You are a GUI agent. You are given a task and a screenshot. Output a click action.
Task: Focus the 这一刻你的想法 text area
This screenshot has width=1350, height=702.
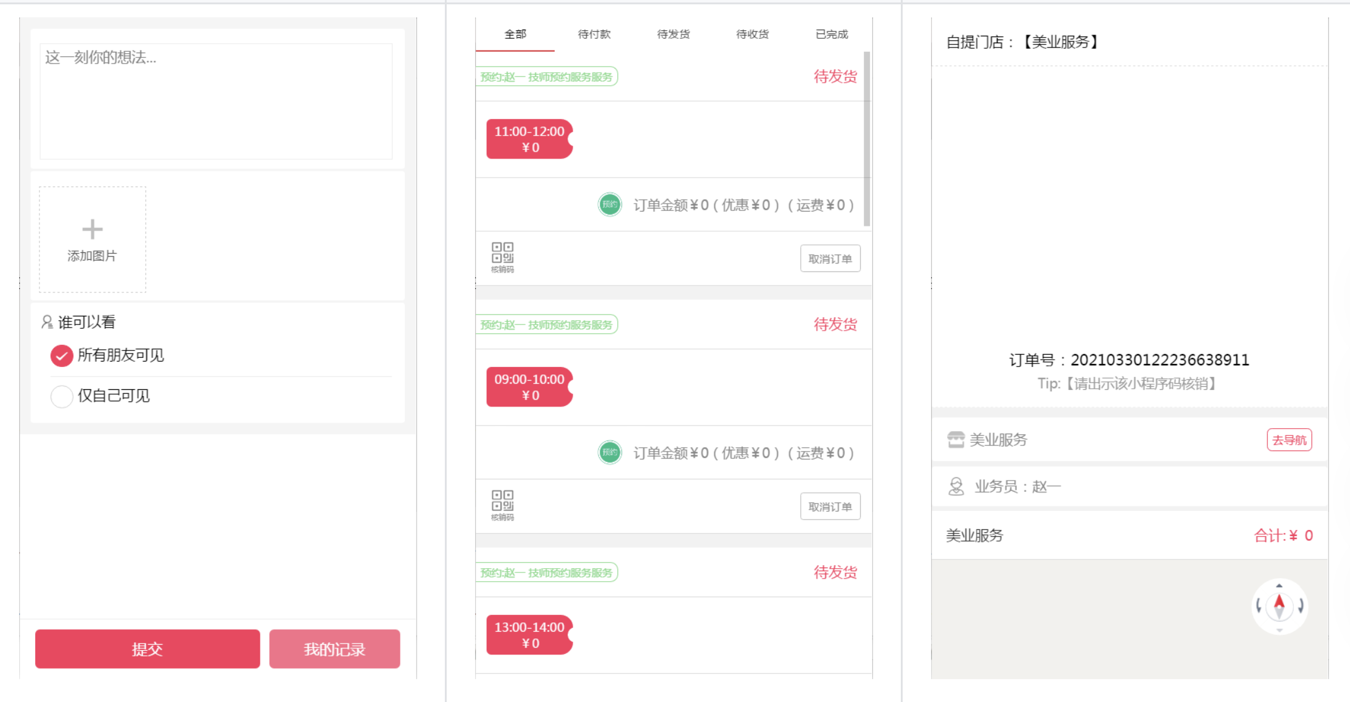[x=216, y=101]
